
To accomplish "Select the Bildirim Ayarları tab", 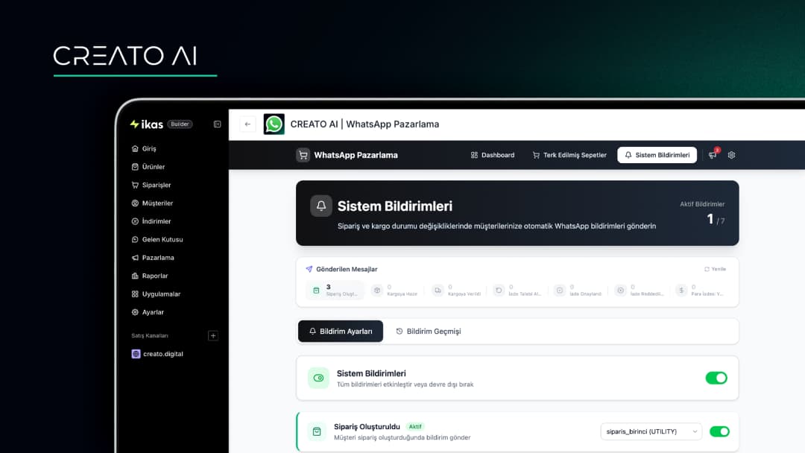I will (x=340, y=332).
